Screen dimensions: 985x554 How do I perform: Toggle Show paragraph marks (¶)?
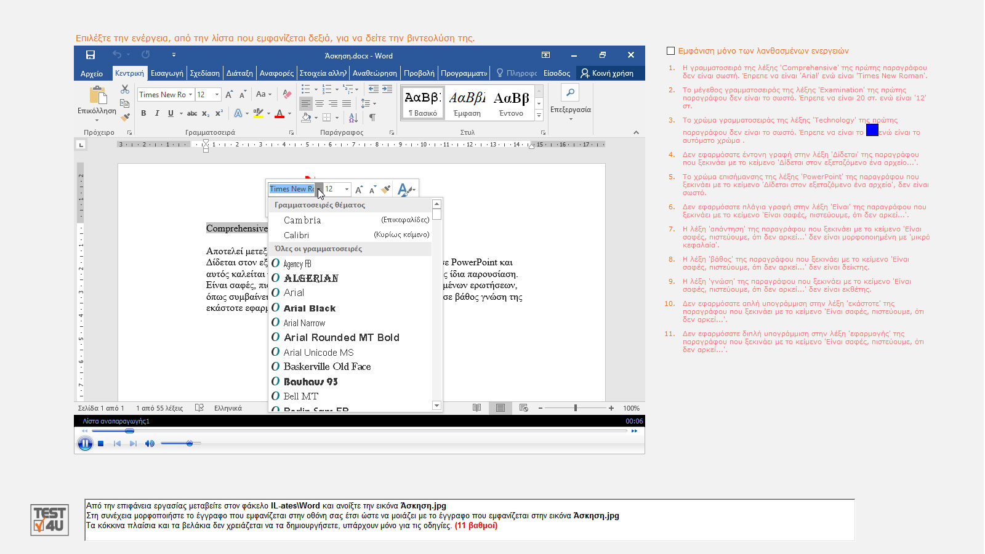pos(372,117)
